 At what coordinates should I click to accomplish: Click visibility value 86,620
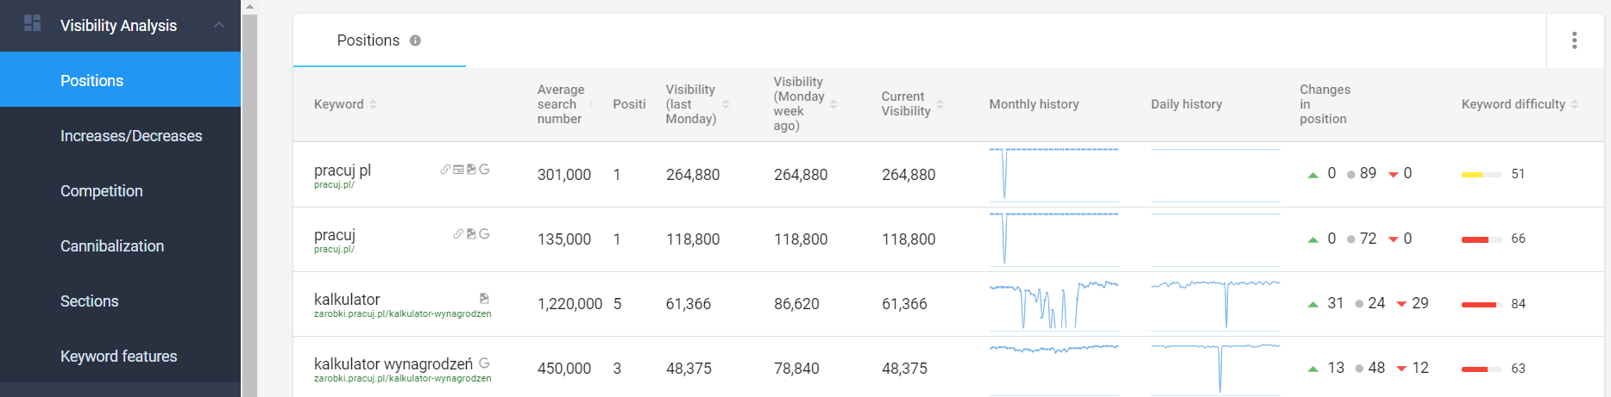pos(796,304)
